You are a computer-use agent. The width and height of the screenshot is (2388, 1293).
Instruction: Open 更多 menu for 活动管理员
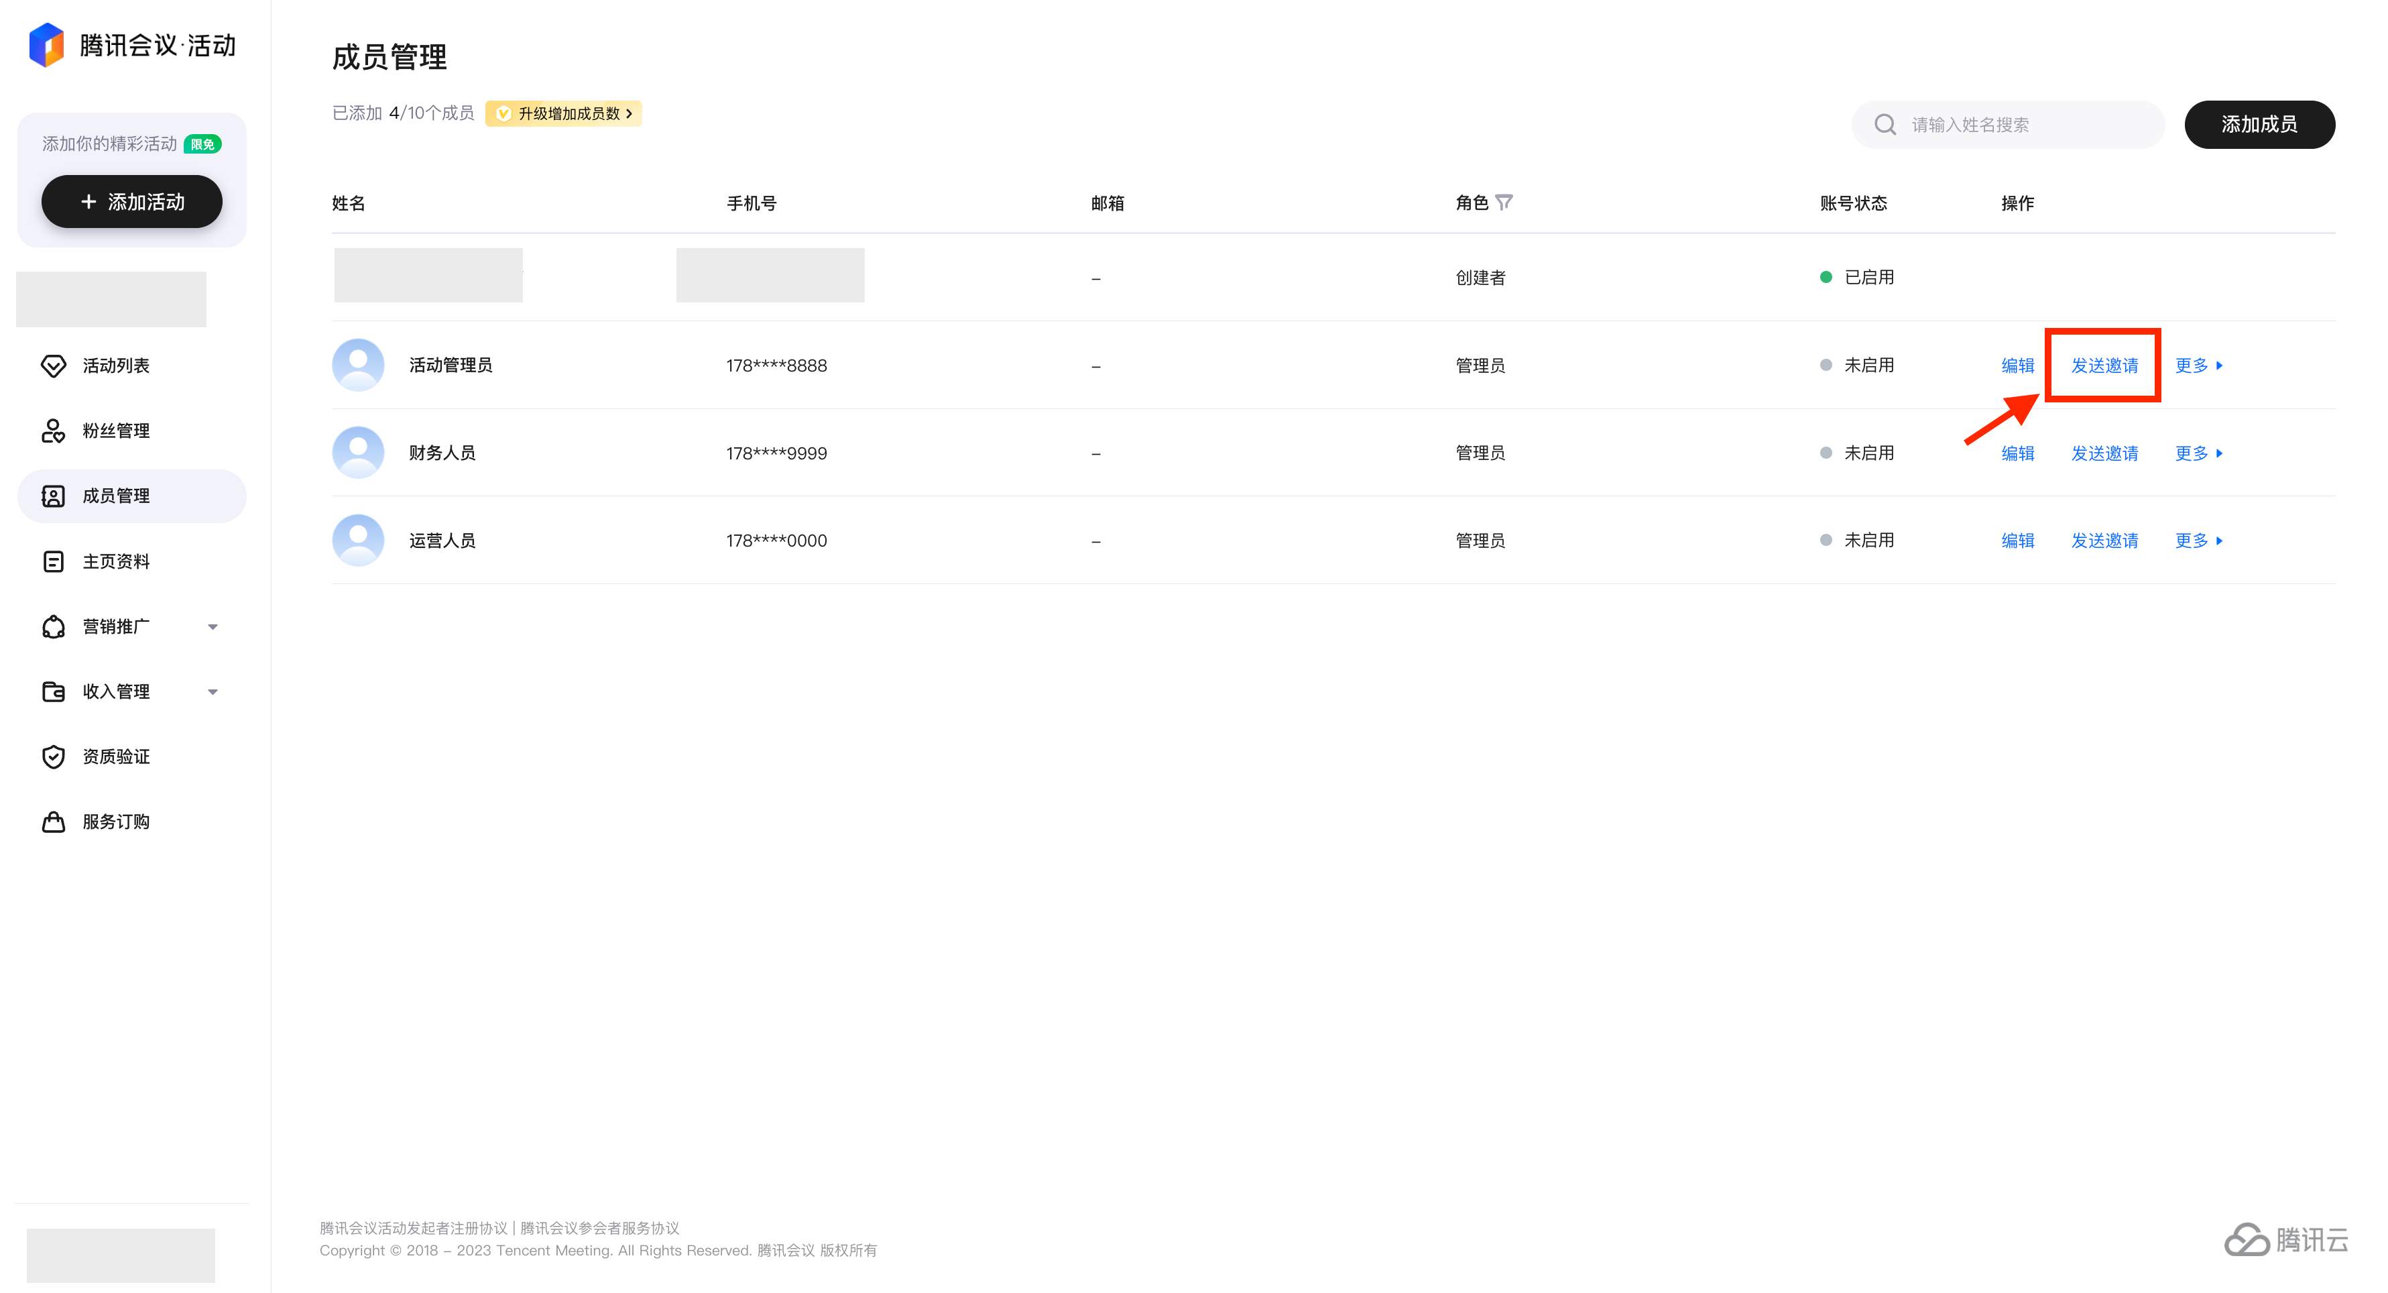coord(2199,366)
